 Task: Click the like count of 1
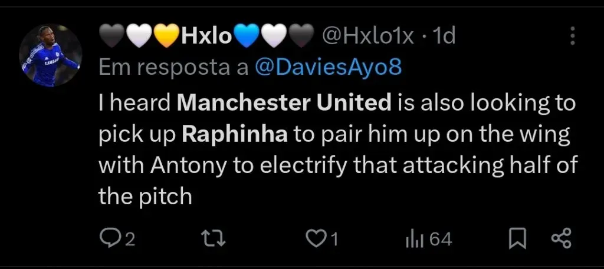(x=334, y=239)
